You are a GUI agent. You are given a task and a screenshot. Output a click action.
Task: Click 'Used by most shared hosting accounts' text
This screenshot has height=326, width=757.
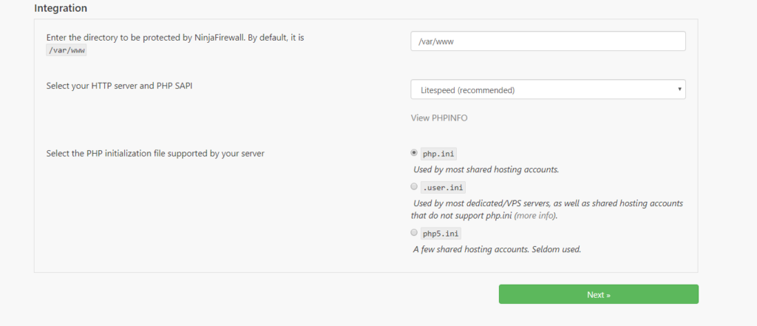coord(486,169)
